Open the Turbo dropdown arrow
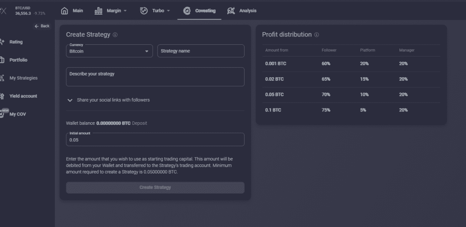Screen dimensions: 466x227 pos(169,11)
